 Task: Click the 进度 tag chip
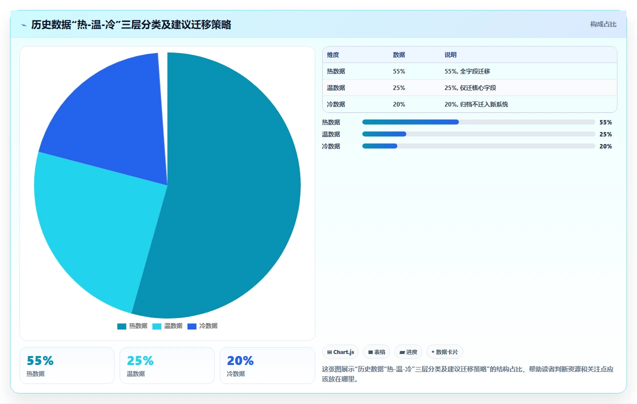click(x=408, y=352)
